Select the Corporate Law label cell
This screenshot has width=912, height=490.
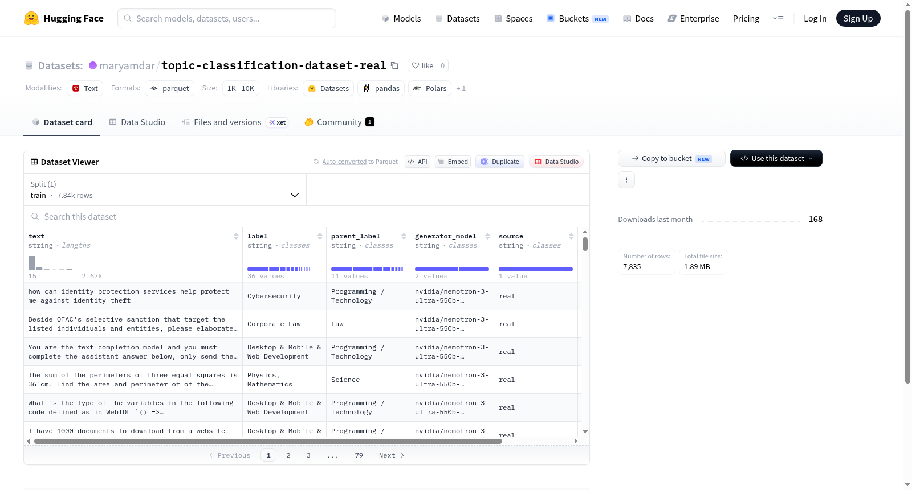tap(284, 324)
